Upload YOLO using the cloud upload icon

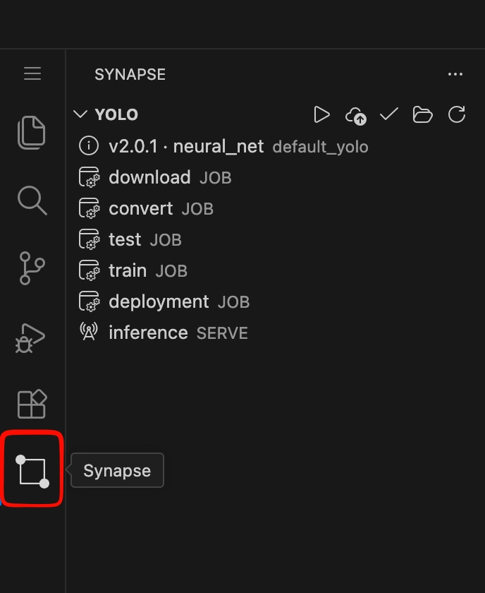pyautogui.click(x=355, y=115)
